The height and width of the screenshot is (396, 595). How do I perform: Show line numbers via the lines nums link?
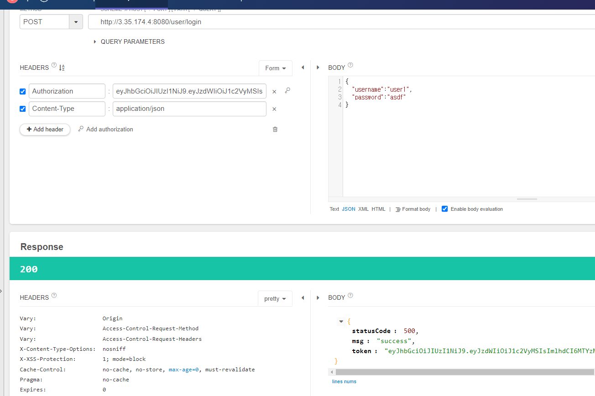point(344,381)
